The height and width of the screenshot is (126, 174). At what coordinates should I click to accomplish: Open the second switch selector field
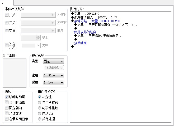point(38,23)
